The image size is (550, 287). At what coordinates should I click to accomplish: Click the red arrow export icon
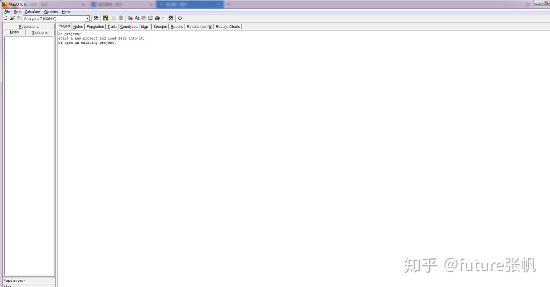pos(130,18)
